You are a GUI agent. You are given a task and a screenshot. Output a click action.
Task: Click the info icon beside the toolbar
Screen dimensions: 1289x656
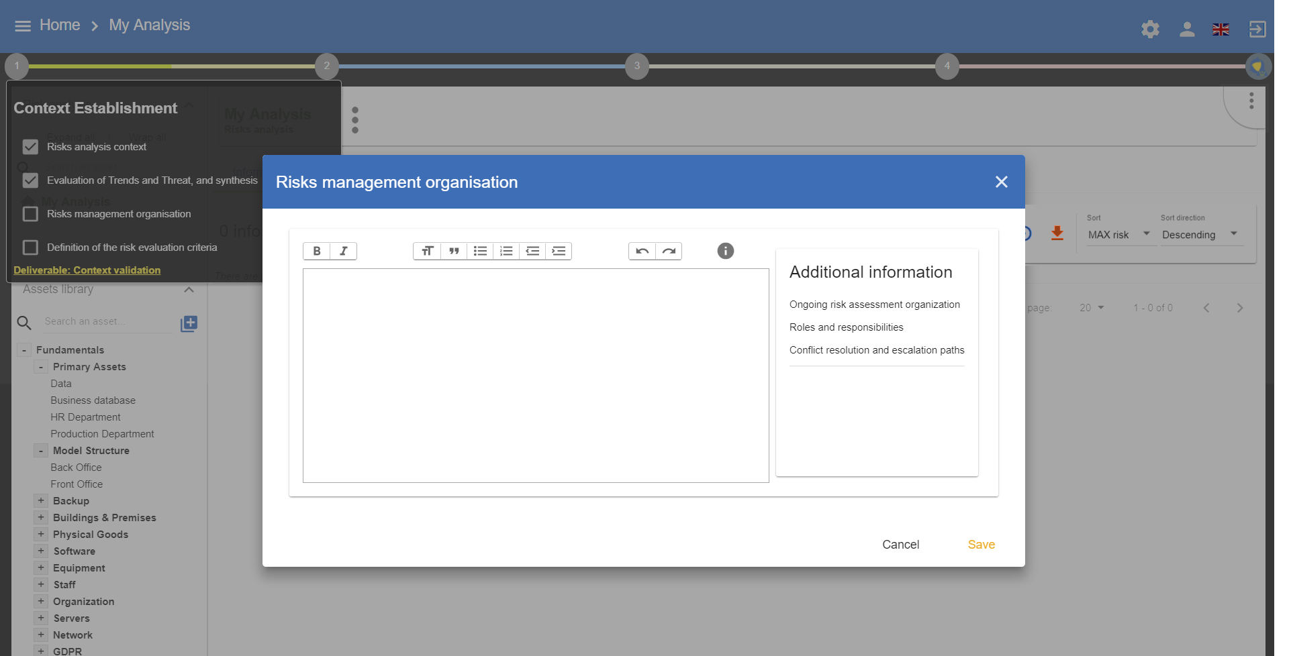click(726, 251)
